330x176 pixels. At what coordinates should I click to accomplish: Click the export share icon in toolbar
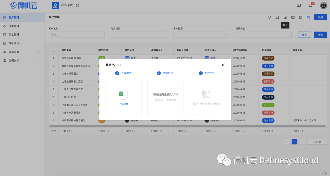(x=293, y=17)
